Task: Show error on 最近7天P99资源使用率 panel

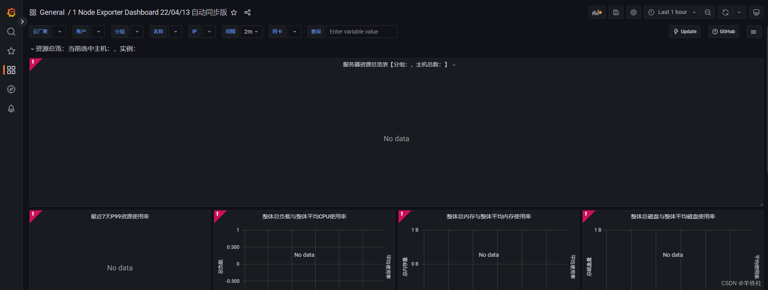Action: tap(34, 214)
